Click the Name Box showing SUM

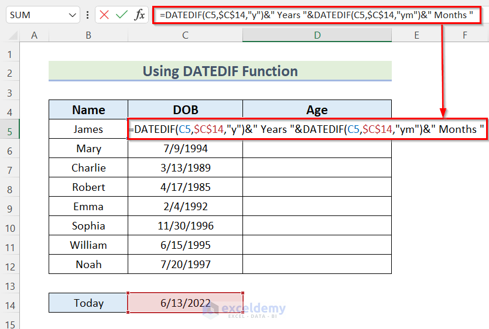coord(35,15)
